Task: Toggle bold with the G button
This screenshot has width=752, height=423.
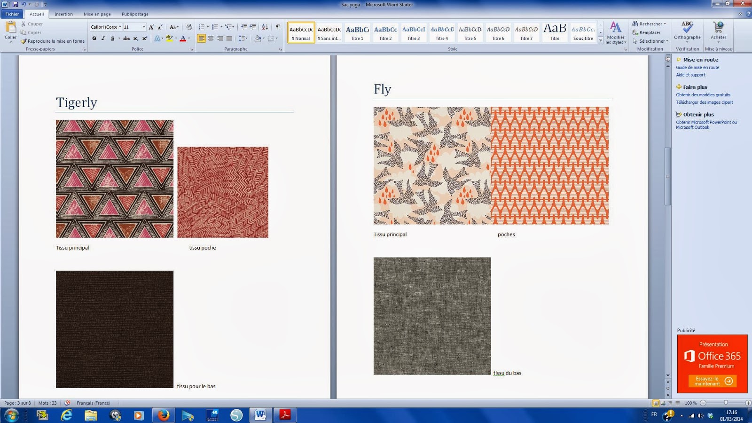Action: pos(94,39)
